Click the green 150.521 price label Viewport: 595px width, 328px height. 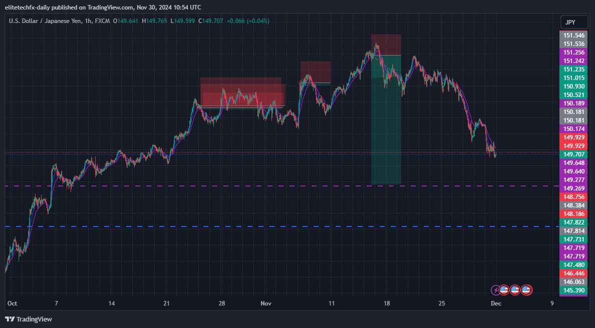tap(573, 95)
